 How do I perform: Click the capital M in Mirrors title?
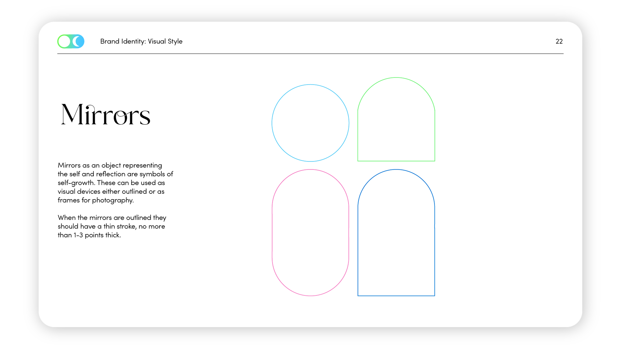(72, 114)
